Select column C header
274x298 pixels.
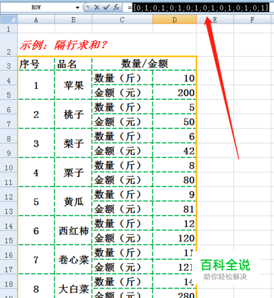coord(122,20)
